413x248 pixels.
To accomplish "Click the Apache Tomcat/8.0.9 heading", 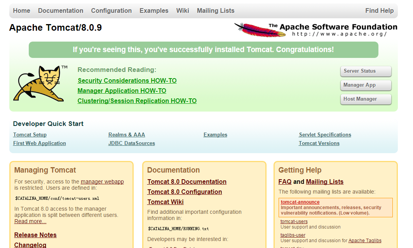I will pos(56,28).
